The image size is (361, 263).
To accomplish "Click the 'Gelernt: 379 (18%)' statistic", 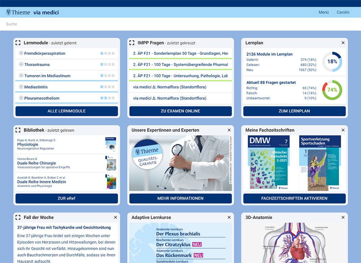I will (281, 60).
